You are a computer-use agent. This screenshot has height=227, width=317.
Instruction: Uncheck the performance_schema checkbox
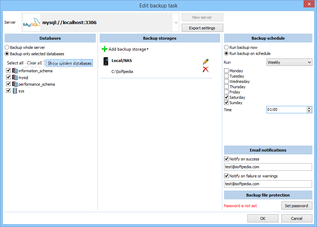pyautogui.click(x=8, y=84)
